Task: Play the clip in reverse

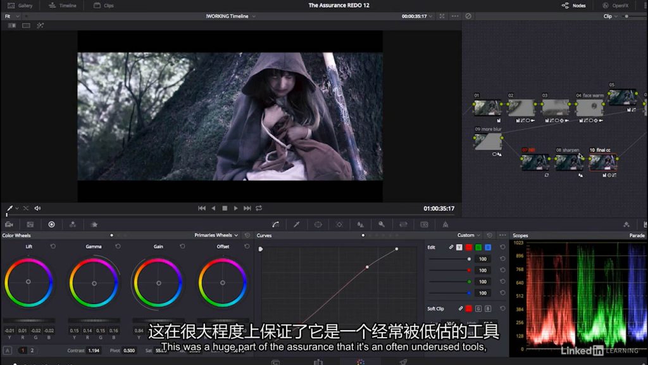Action: (213, 208)
